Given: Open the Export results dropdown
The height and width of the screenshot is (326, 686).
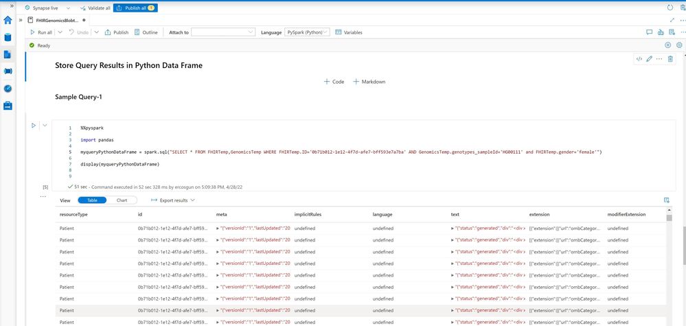Looking at the screenshot, I should (x=173, y=200).
